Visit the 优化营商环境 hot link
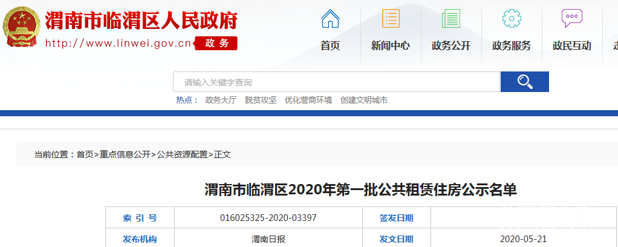The image size is (618, 247). click(308, 100)
